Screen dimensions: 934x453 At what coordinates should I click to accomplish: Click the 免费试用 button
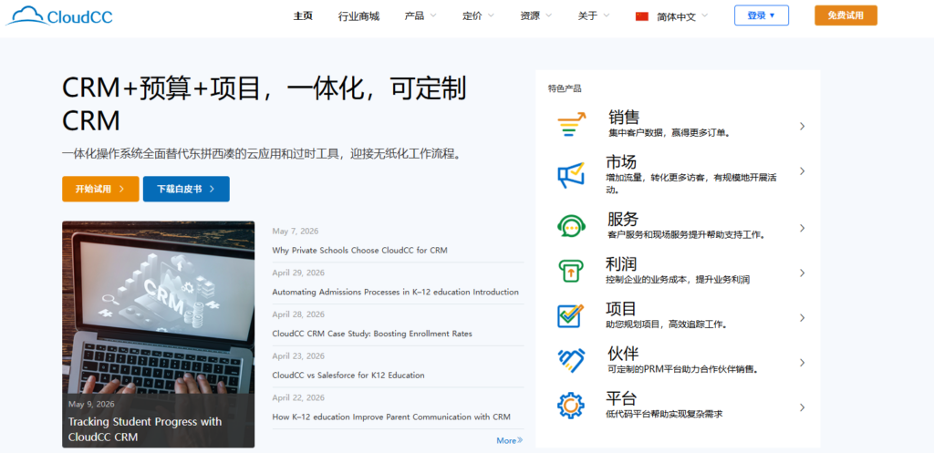(846, 15)
